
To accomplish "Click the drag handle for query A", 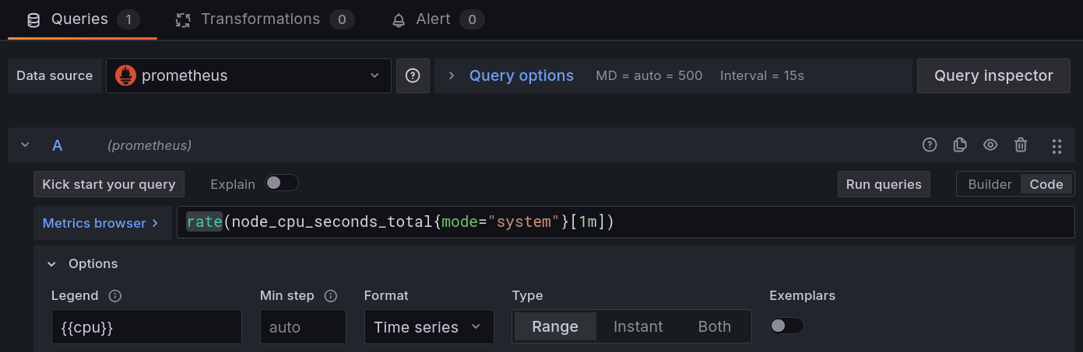I will [1057, 145].
